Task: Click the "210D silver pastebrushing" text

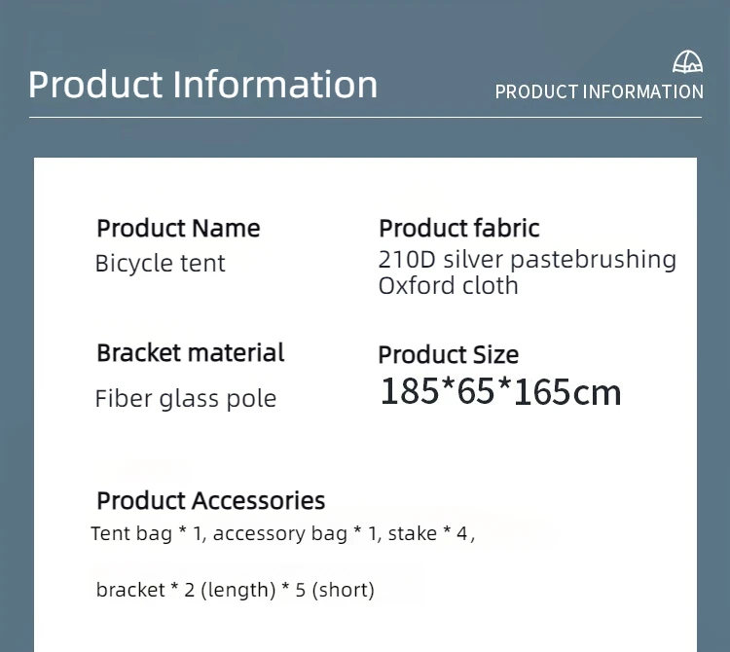Action: 527,260
